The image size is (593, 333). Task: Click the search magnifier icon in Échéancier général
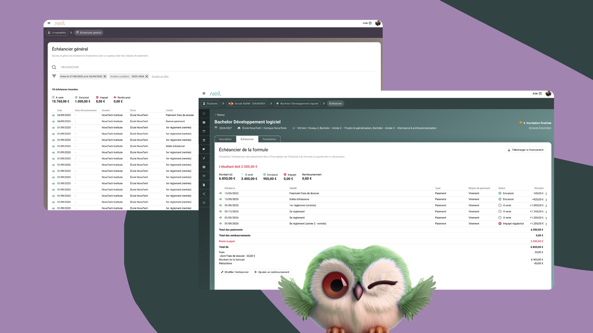click(x=54, y=67)
